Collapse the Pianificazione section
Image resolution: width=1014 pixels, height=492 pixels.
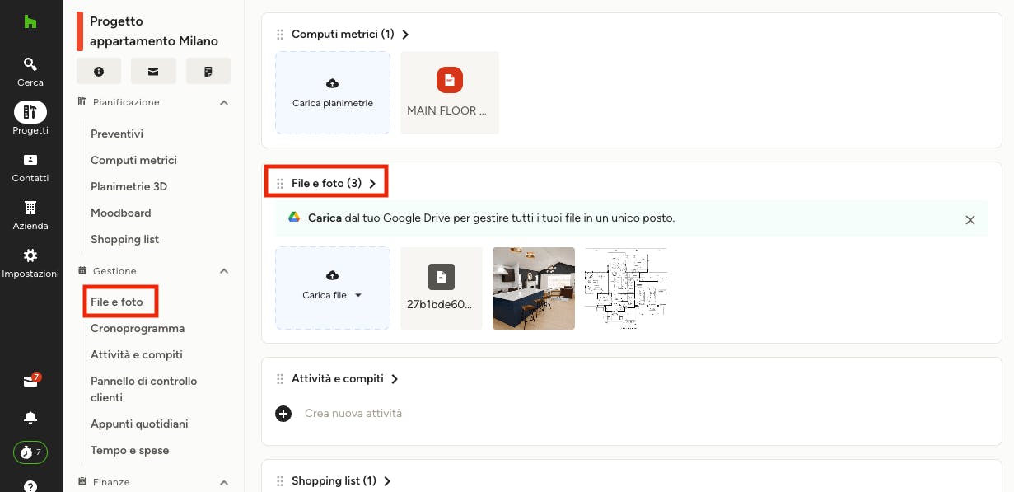pyautogui.click(x=223, y=103)
